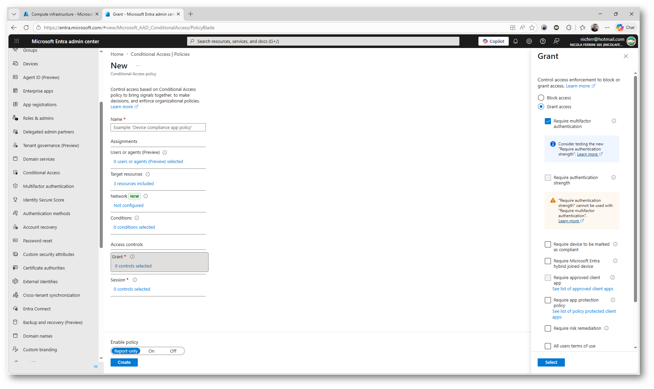The image size is (654, 389).
Task: Open Conditional Access in the sidebar
Action: 42,173
